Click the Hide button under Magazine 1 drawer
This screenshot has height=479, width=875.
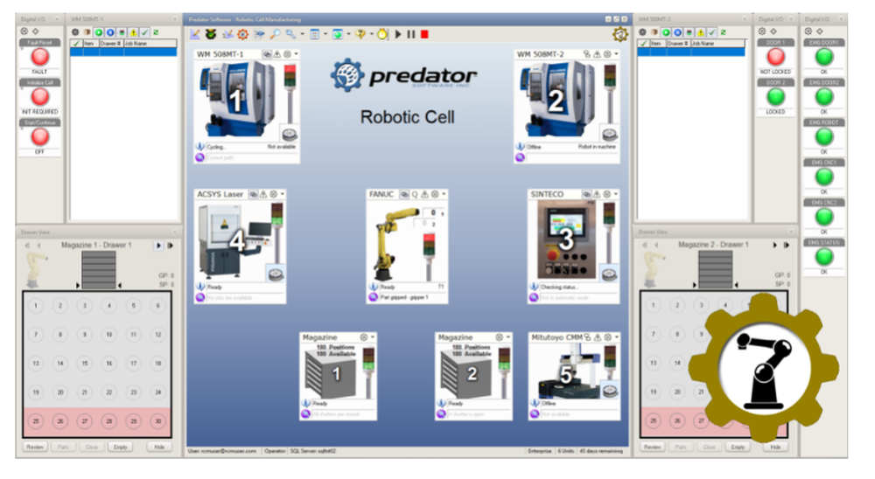pyautogui.click(x=159, y=447)
